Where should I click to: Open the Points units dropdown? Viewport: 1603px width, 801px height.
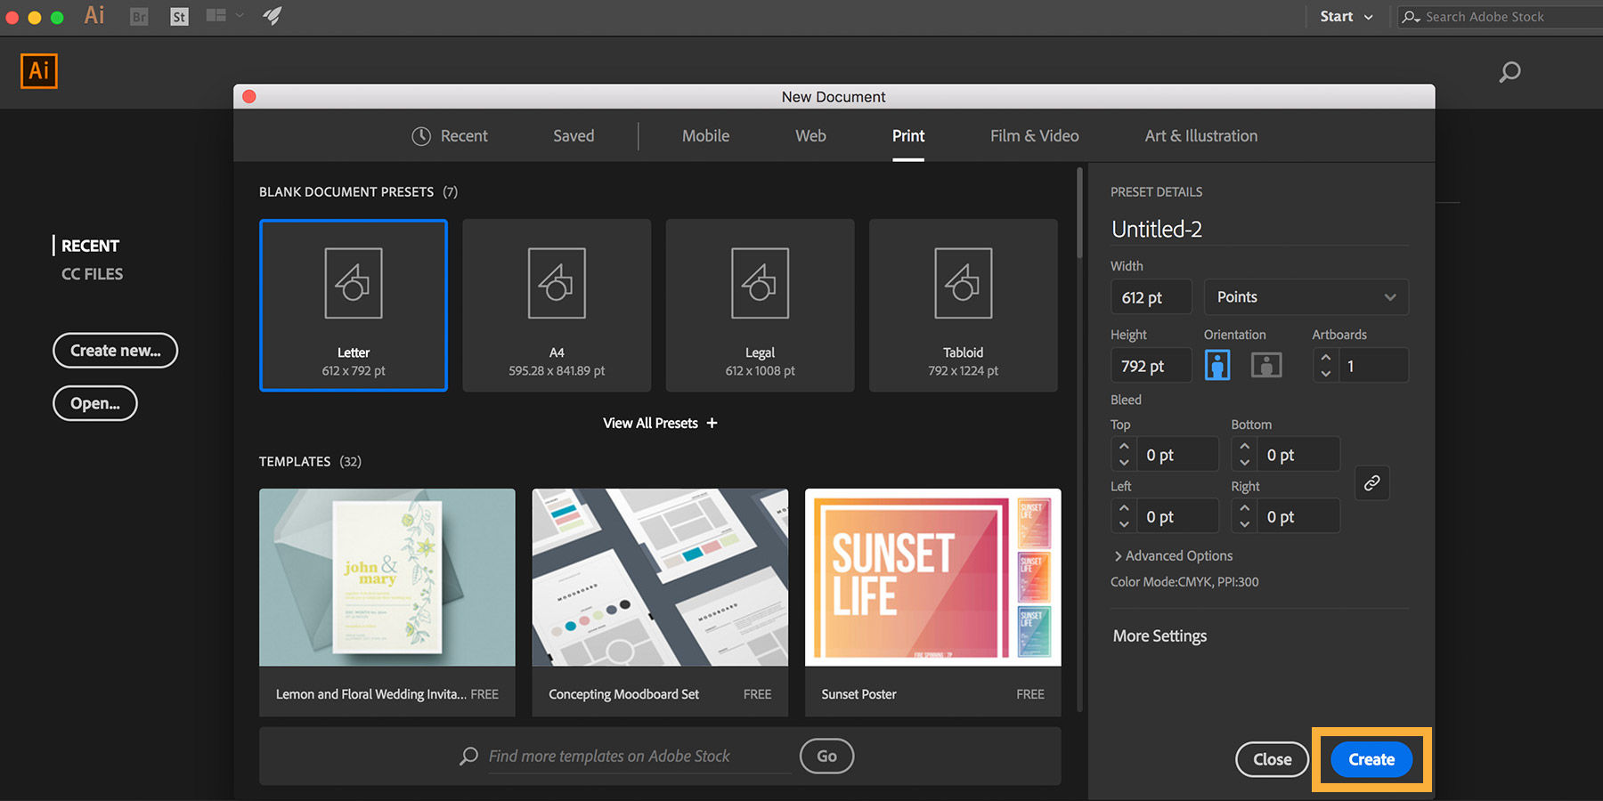[x=1306, y=296]
